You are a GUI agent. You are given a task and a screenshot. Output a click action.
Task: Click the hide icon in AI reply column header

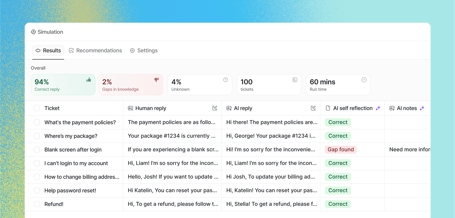(x=313, y=108)
